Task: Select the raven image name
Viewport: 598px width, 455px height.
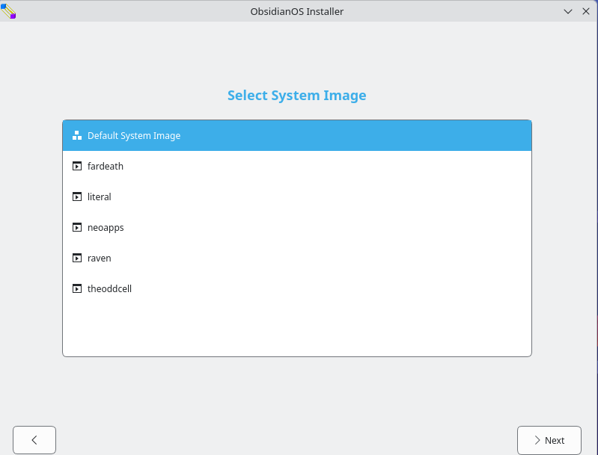Action: [x=99, y=259]
